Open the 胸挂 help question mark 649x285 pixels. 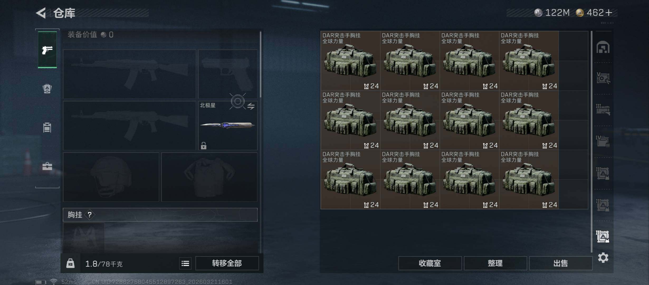(90, 215)
